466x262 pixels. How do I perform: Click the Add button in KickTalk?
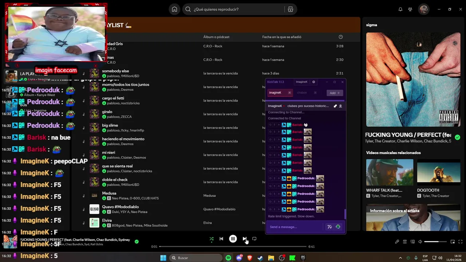pos(335,93)
